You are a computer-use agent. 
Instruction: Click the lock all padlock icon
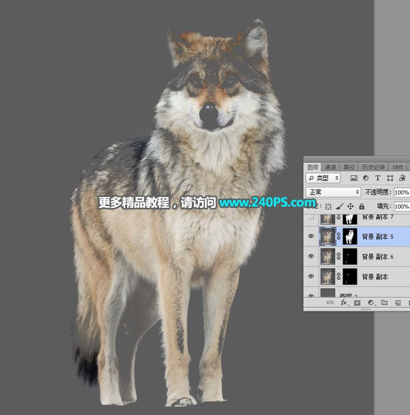click(361, 206)
